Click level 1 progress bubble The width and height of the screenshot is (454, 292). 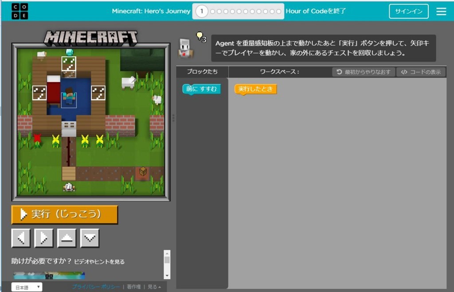(x=202, y=11)
